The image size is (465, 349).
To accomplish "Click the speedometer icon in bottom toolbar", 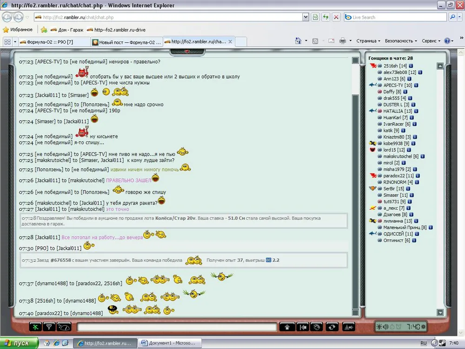I will click(64, 327).
